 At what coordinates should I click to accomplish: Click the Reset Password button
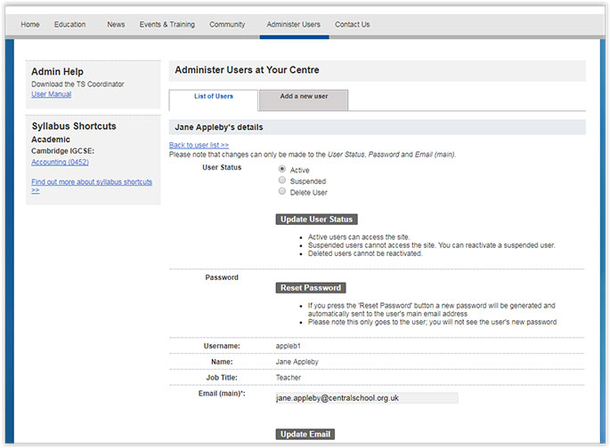click(x=311, y=288)
